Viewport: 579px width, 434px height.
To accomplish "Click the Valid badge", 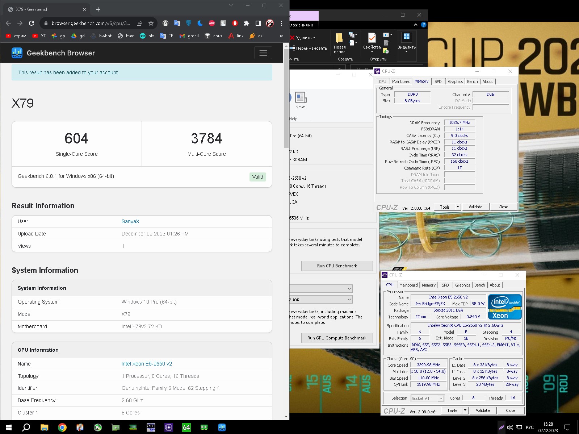I will coord(258,177).
